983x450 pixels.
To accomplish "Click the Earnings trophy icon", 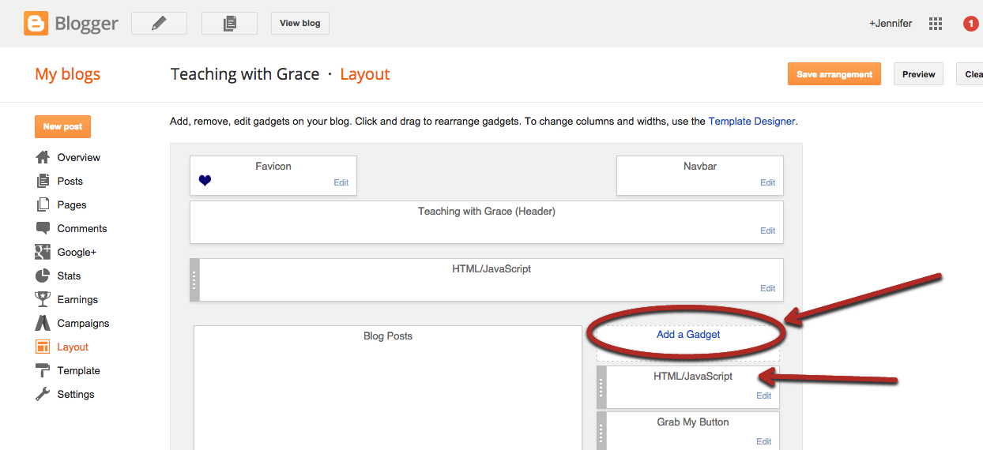I will click(x=43, y=299).
